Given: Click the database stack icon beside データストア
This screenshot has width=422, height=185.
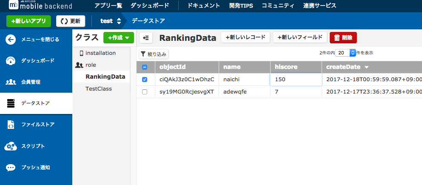Looking at the screenshot, I should pyautogui.click(x=11, y=103).
